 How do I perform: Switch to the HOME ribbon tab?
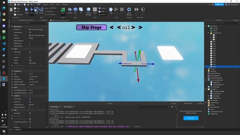38,4
